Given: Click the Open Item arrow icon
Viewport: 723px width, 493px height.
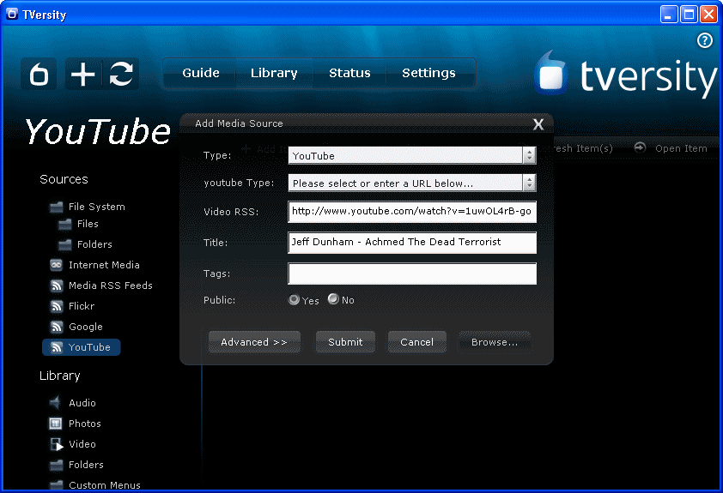Looking at the screenshot, I should [x=640, y=147].
